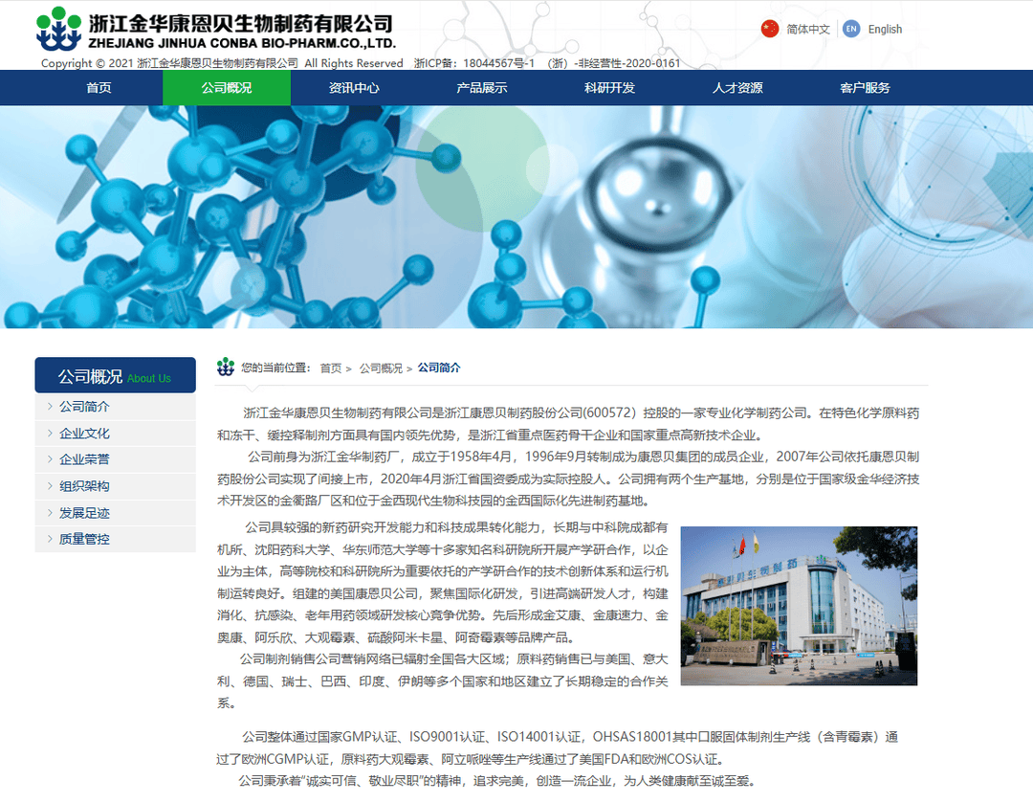This screenshot has height=803, width=1033.
Task: Select 公司简介 in the sidebar
Action: pyautogui.click(x=116, y=407)
